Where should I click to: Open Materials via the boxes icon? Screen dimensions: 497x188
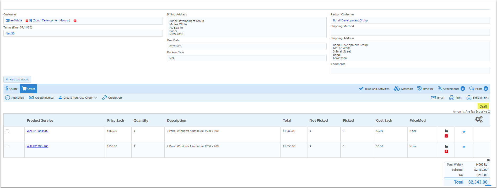pos(397,89)
